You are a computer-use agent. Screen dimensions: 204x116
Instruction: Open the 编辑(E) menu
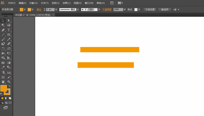[x=22, y=3]
